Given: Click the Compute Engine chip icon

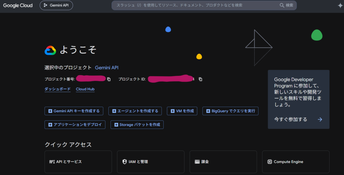Looking at the screenshot, I should point(270,162).
